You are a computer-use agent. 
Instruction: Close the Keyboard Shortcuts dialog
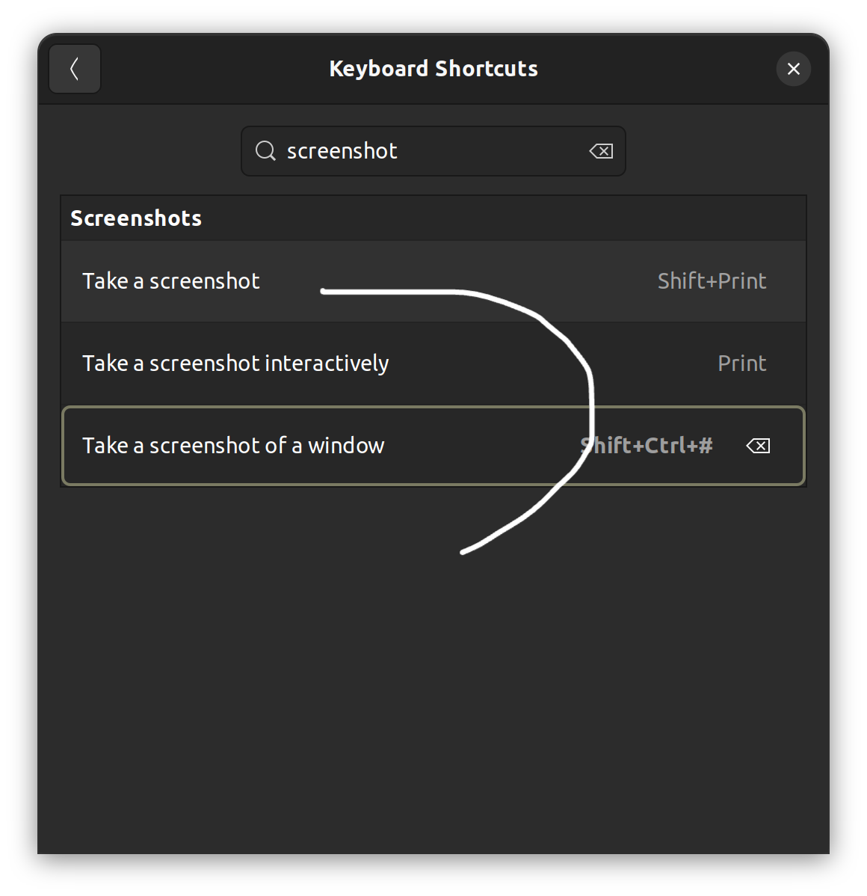tap(793, 69)
